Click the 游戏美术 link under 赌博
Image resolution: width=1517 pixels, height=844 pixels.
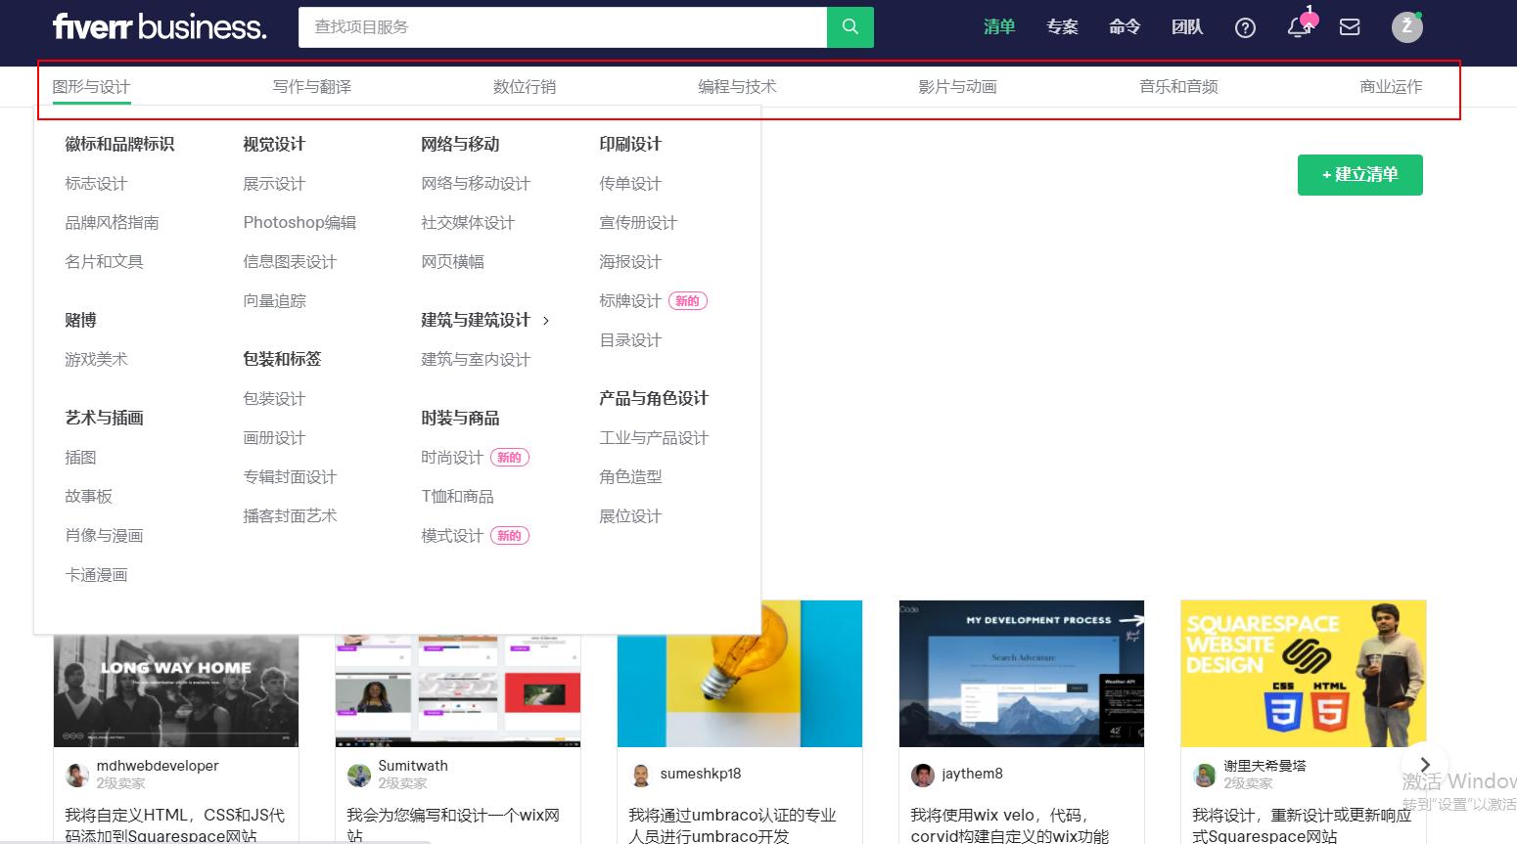click(95, 359)
